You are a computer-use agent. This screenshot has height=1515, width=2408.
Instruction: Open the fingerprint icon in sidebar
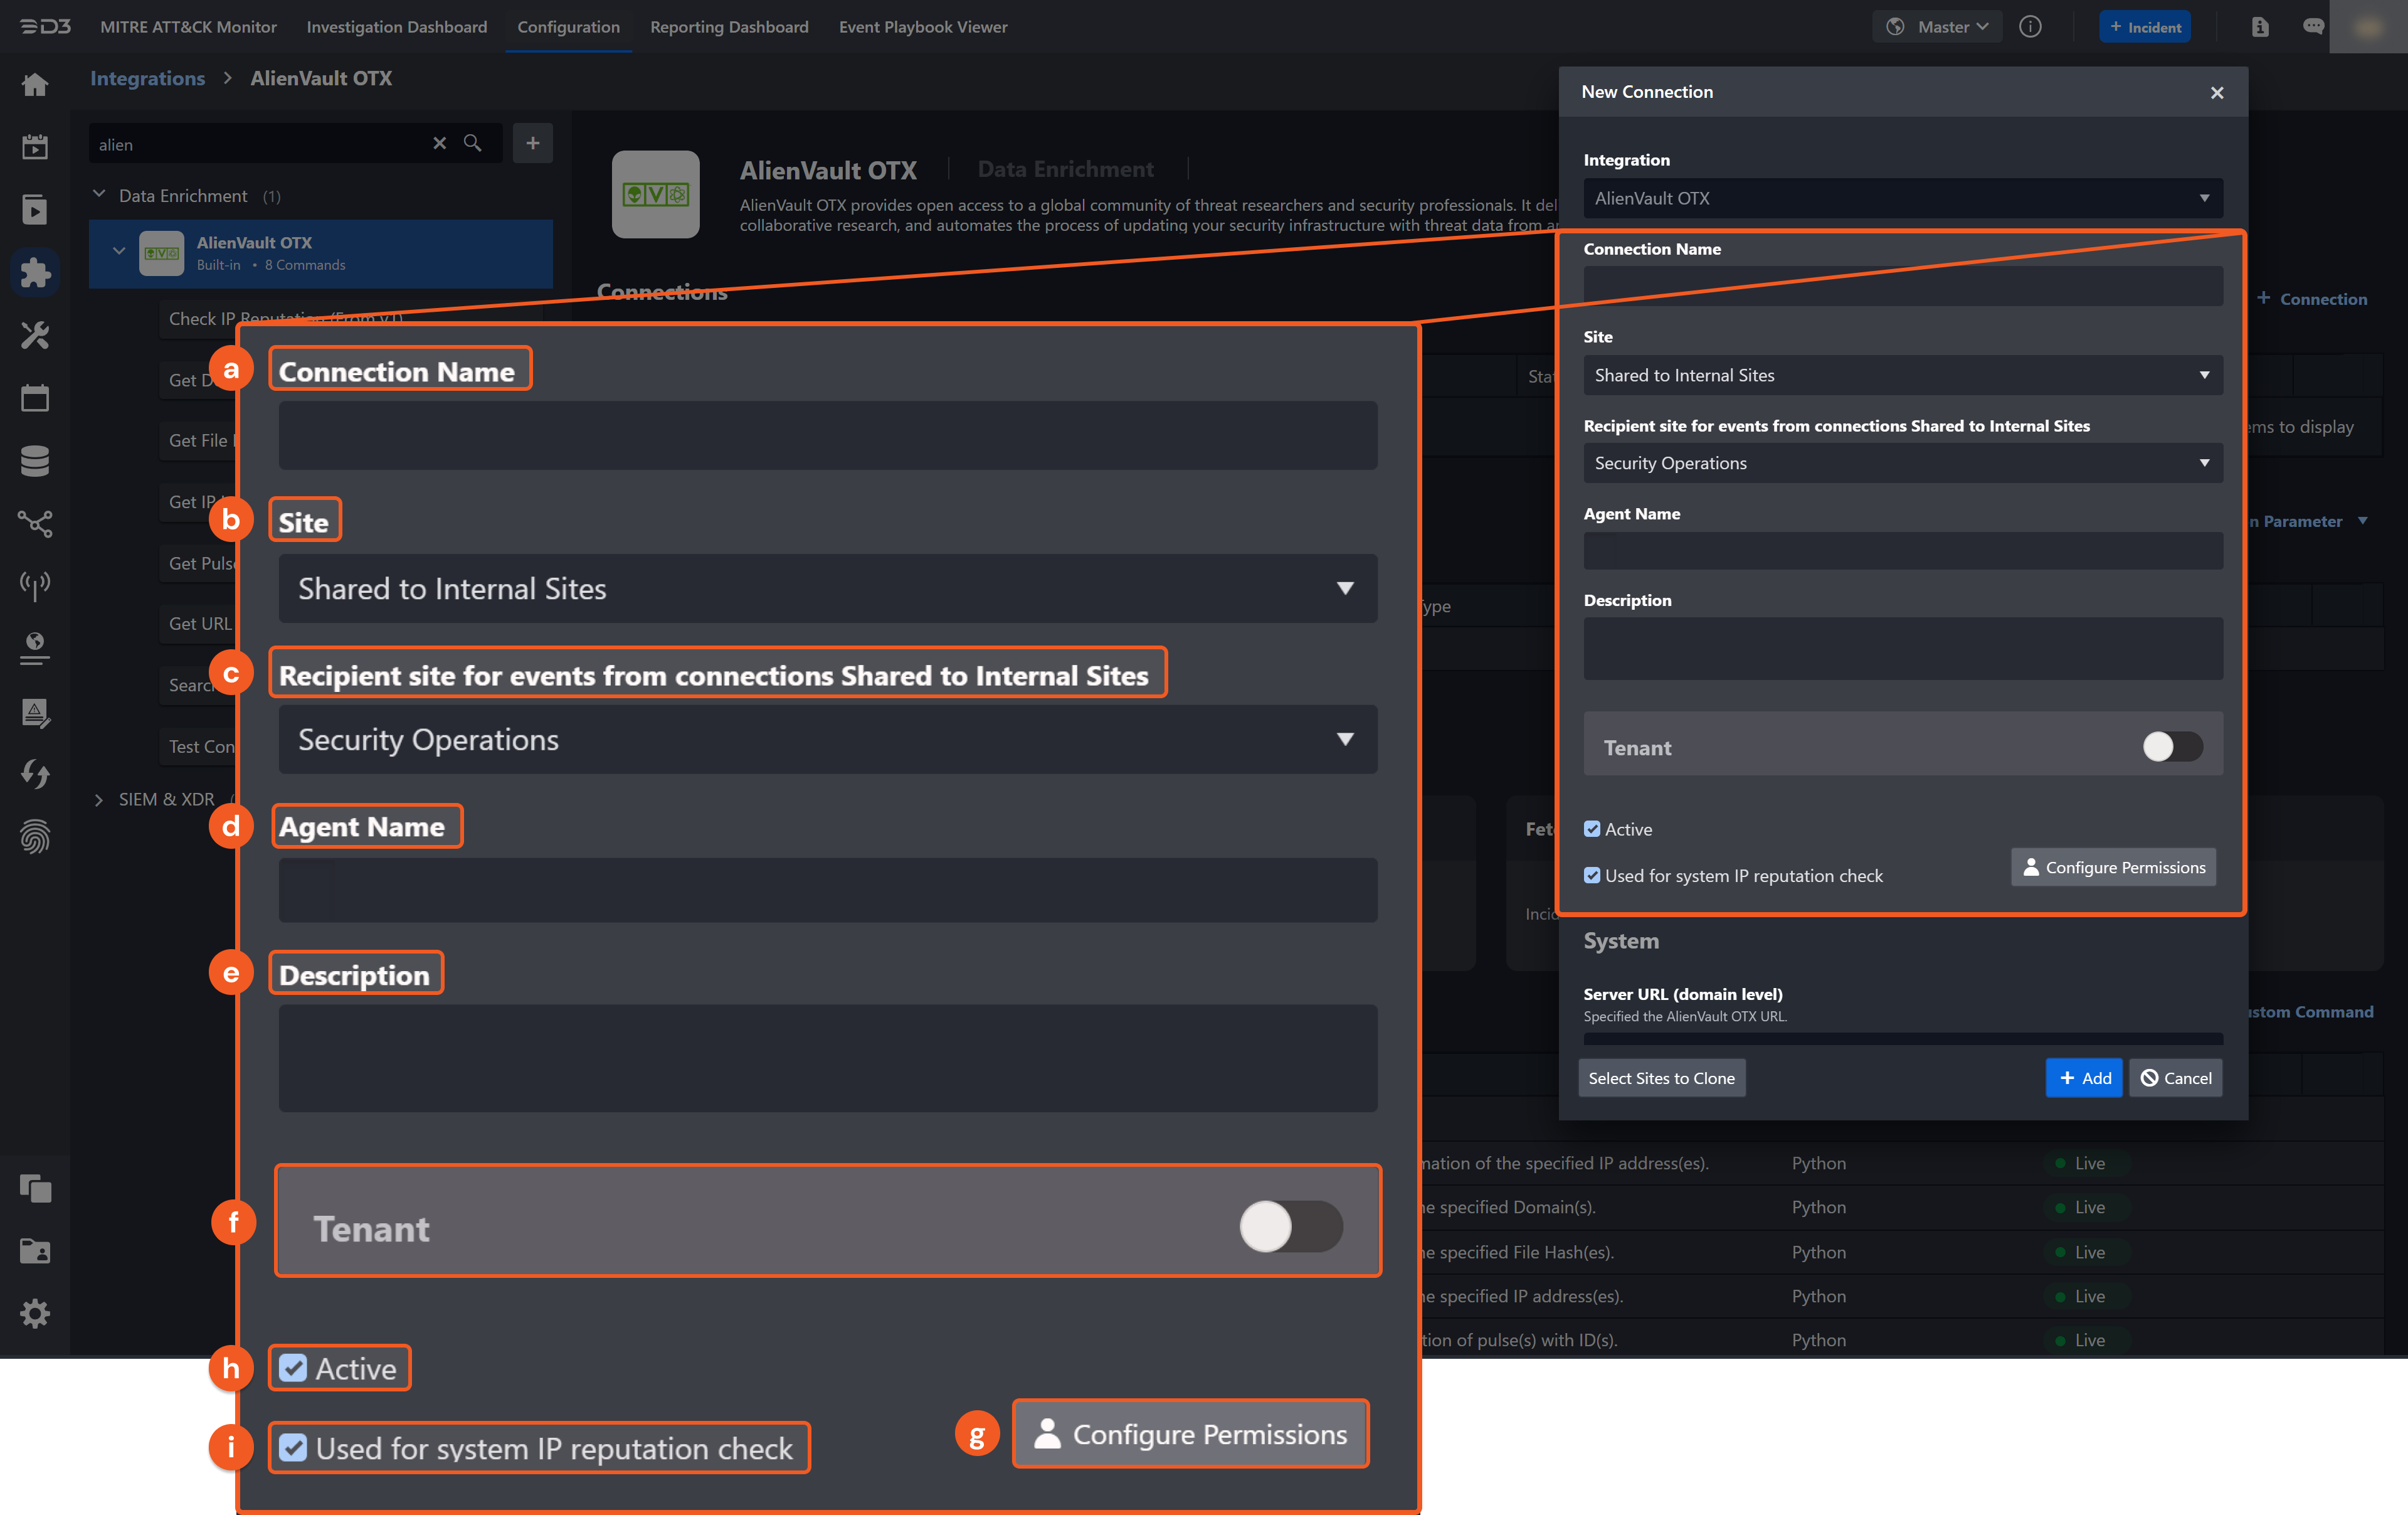[35, 837]
